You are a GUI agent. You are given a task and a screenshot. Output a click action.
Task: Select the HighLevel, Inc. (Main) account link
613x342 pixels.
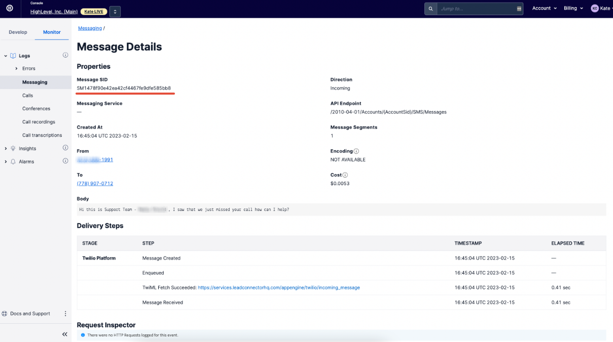pos(54,12)
